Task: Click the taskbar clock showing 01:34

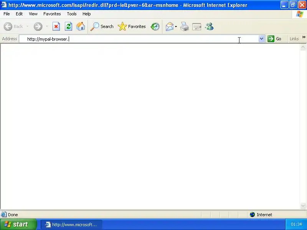Action: (x=296, y=224)
